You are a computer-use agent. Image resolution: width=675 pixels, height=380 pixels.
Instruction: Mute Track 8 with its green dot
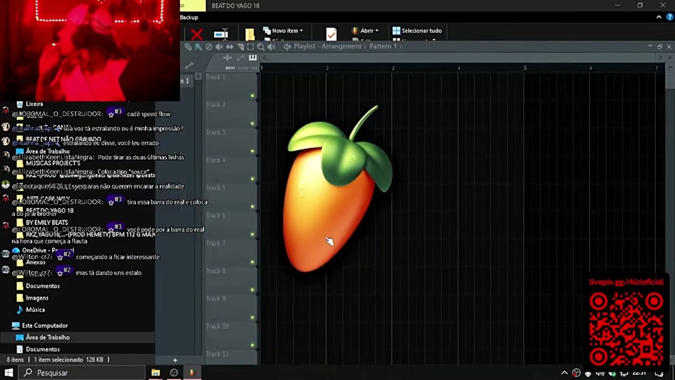coord(252,290)
